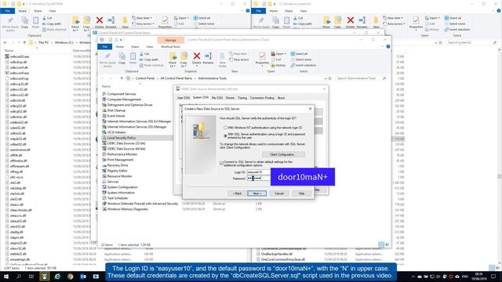Viewport: 502px width, 282px height.
Task: Click Invert selection in Administrative Tools ribbon
Action: pyautogui.click(x=304, y=65)
